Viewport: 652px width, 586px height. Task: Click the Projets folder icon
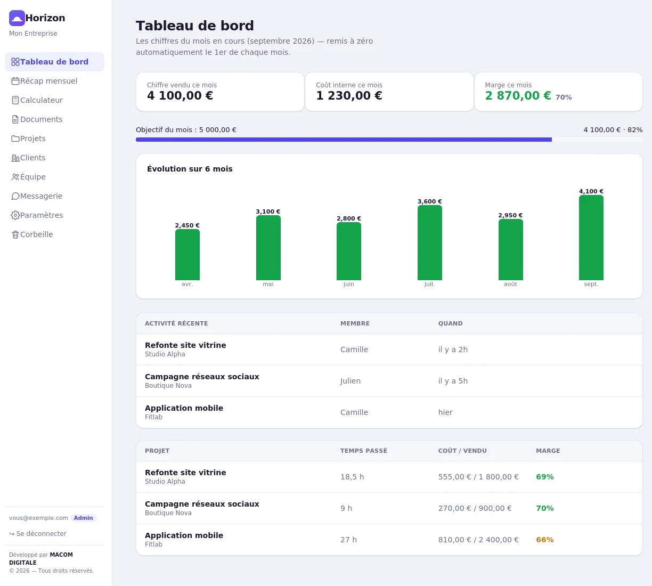tap(15, 139)
